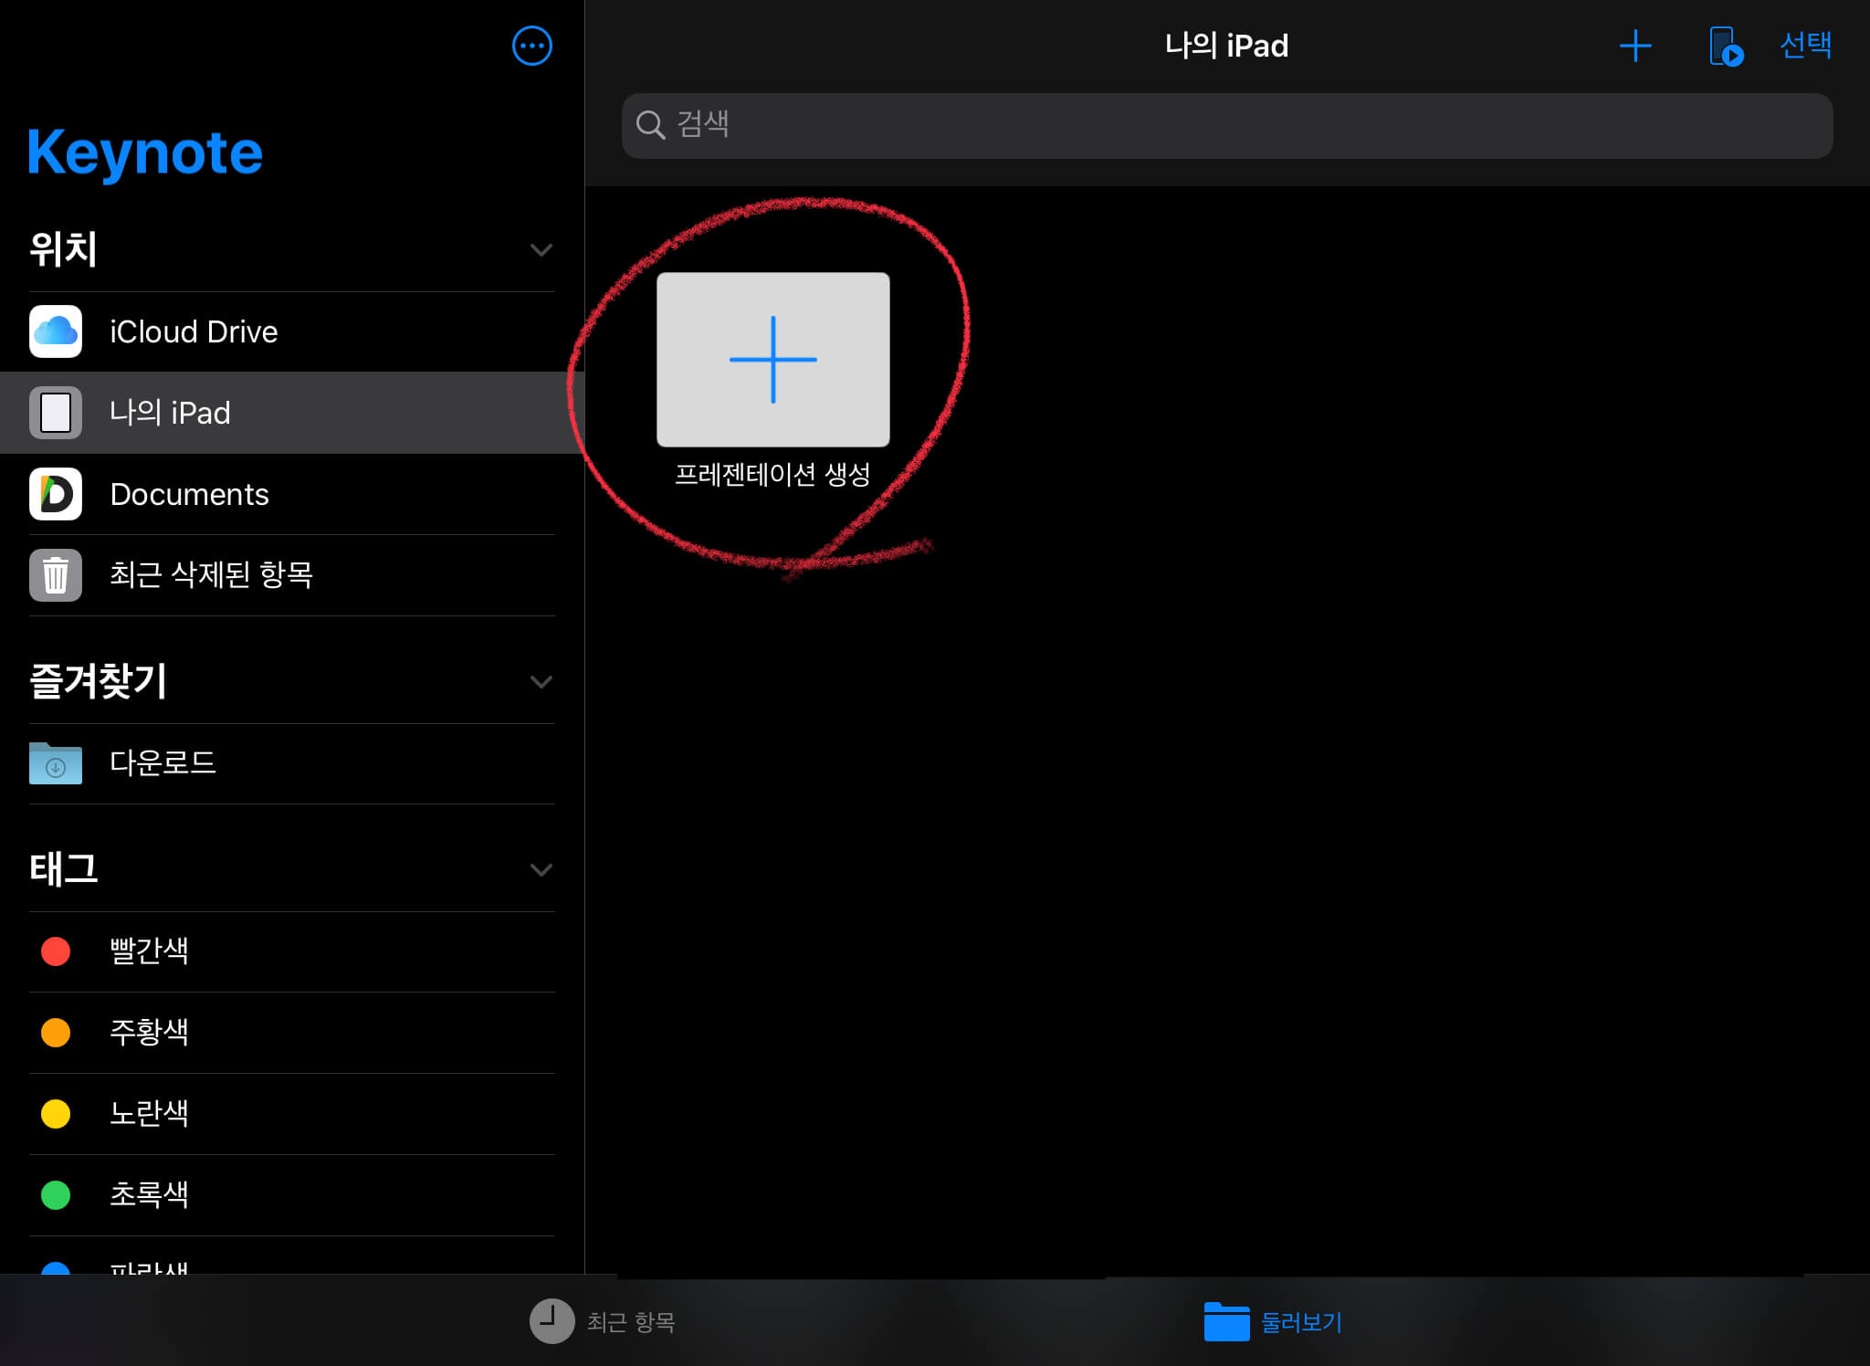Select the red 빨간색 tag
The image size is (1870, 1366).
[x=149, y=951]
